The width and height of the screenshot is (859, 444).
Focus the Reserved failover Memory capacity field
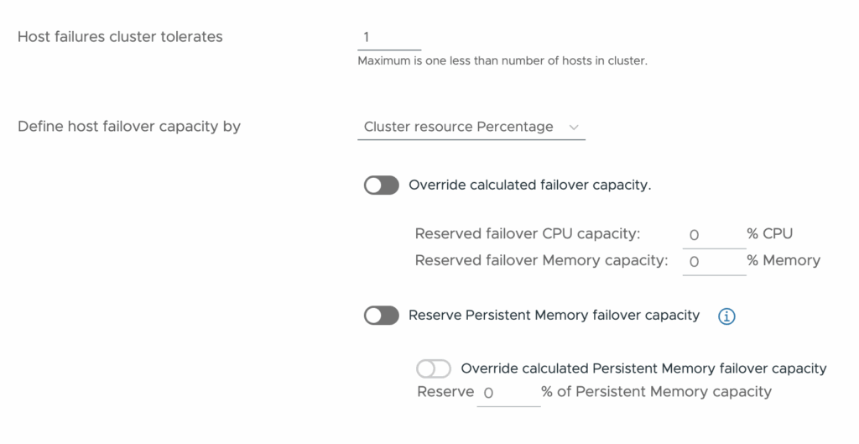(713, 261)
